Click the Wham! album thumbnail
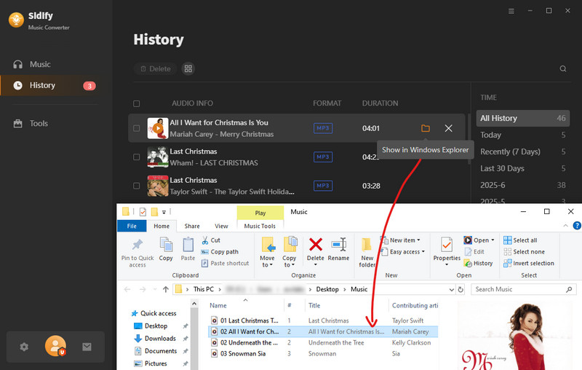 [158, 157]
